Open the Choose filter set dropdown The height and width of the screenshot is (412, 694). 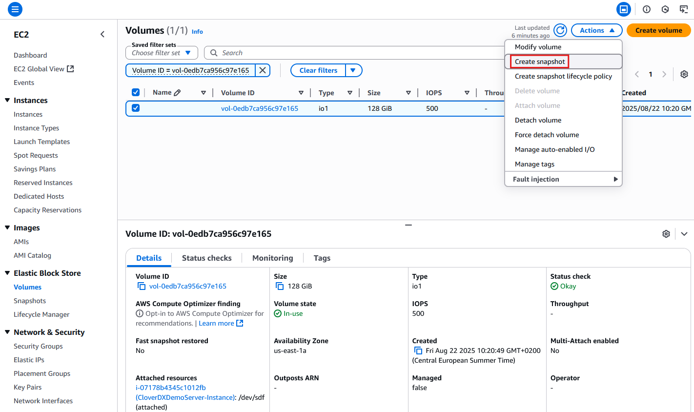tap(161, 52)
